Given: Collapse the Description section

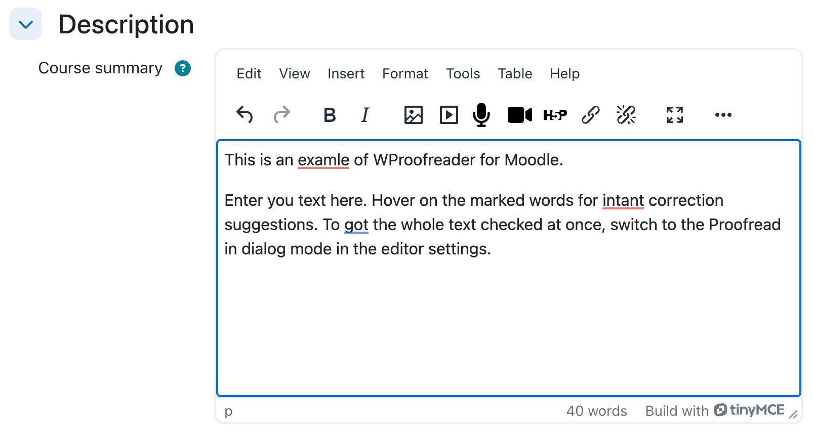Looking at the screenshot, I should [x=26, y=24].
